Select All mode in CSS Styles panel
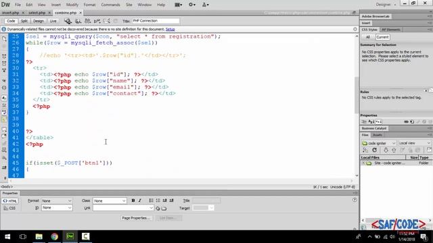The width and height of the screenshot is (433, 243). [368, 37]
